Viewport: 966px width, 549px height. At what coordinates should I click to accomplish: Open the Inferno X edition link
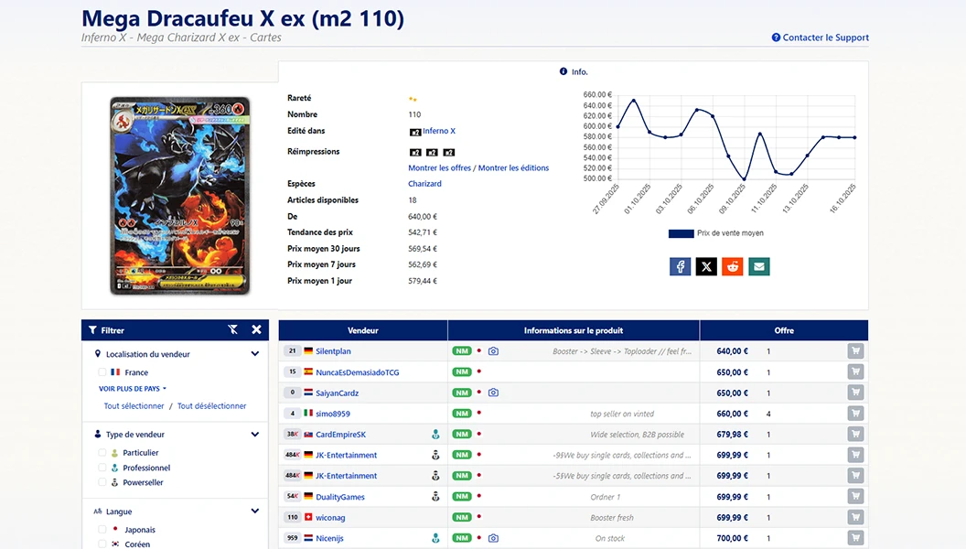click(x=439, y=131)
